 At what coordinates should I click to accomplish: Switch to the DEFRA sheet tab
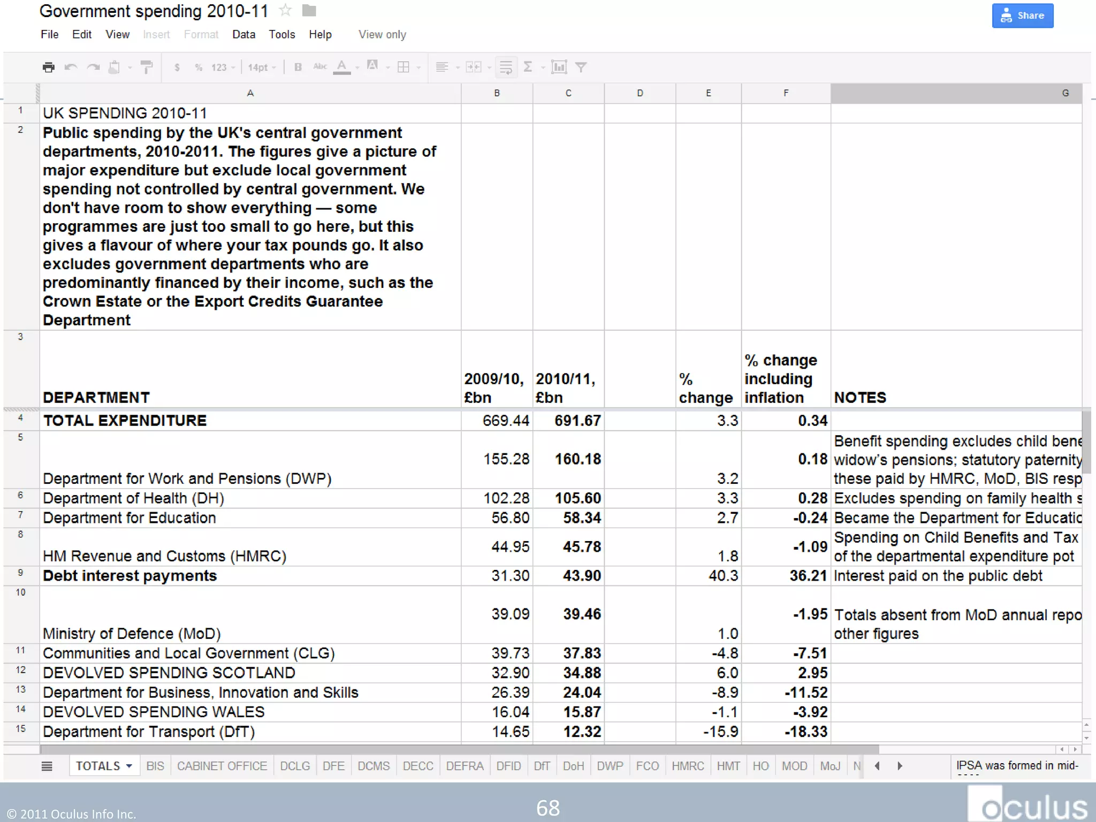[465, 766]
